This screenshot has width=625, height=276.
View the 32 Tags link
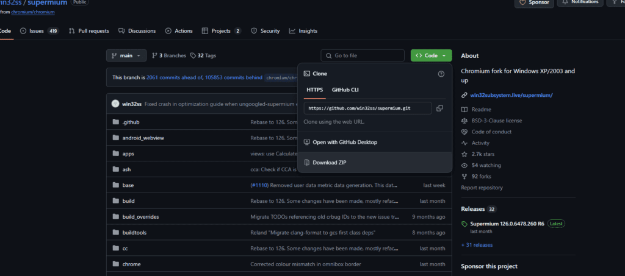pyautogui.click(x=203, y=55)
